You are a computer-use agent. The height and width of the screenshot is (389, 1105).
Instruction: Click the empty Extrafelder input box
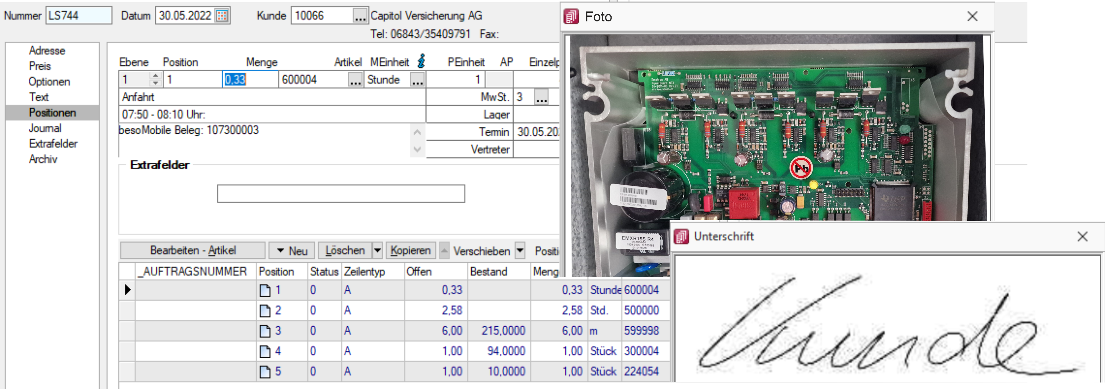pyautogui.click(x=341, y=194)
